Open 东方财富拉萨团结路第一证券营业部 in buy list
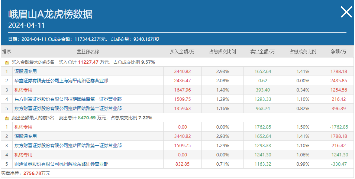355x179 pixels. (x=68, y=99)
